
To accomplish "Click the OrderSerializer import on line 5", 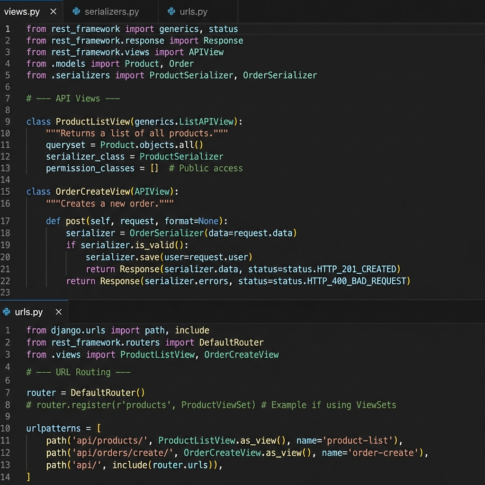I will (x=280, y=75).
